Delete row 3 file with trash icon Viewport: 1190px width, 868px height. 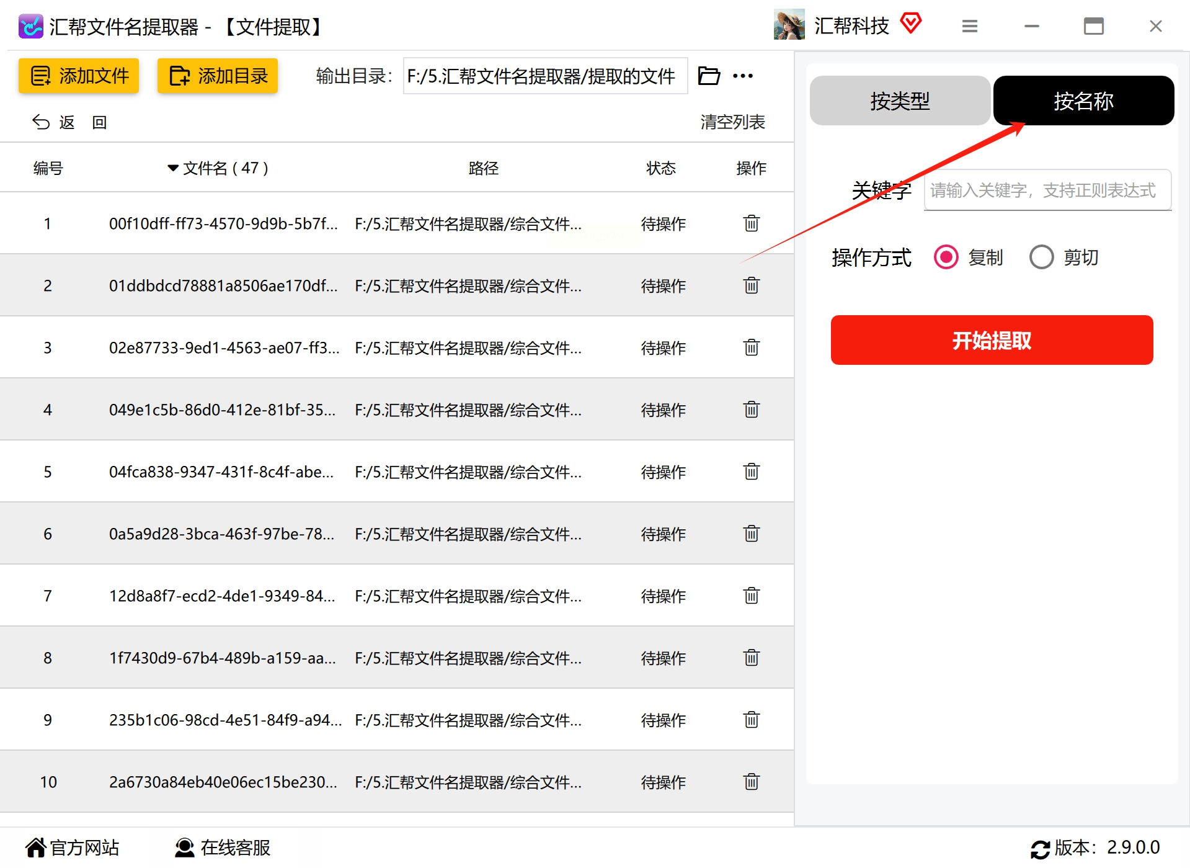point(751,347)
